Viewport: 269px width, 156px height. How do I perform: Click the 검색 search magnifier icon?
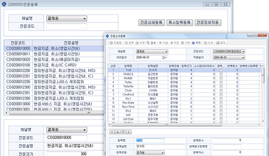(x=148, y=43)
